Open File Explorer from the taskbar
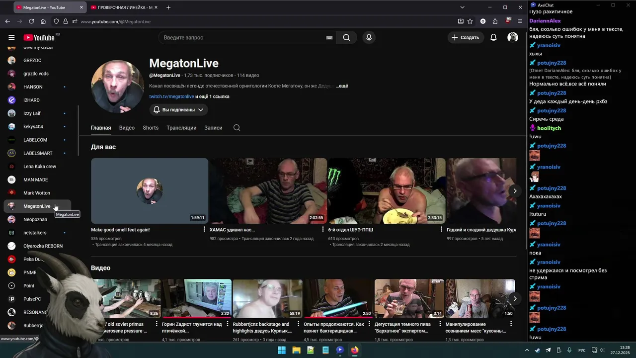 296,350
